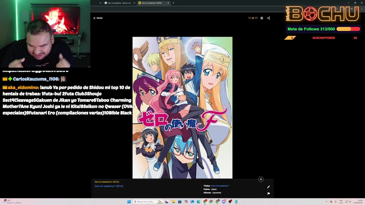Screen dimensions: 365x205
Task: Open the gallery grid view icon
Action: 262,18
